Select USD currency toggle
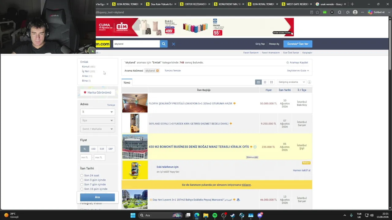Image resolution: width=392 pixels, height=220 pixels. click(93, 149)
